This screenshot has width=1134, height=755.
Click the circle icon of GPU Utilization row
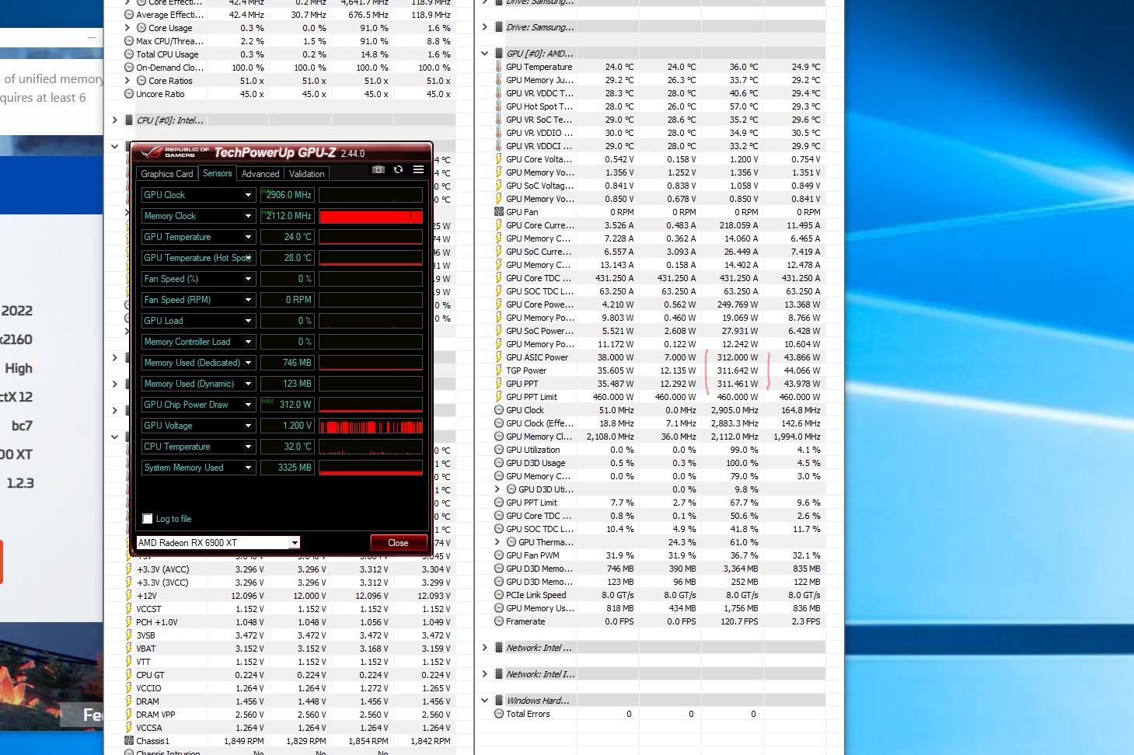pos(499,450)
